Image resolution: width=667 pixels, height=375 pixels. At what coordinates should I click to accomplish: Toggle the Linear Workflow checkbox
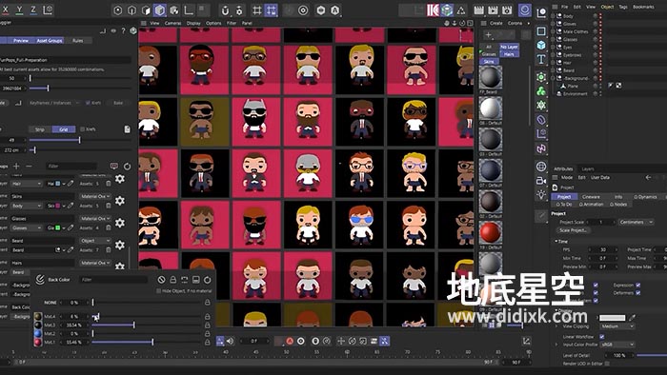601,336
